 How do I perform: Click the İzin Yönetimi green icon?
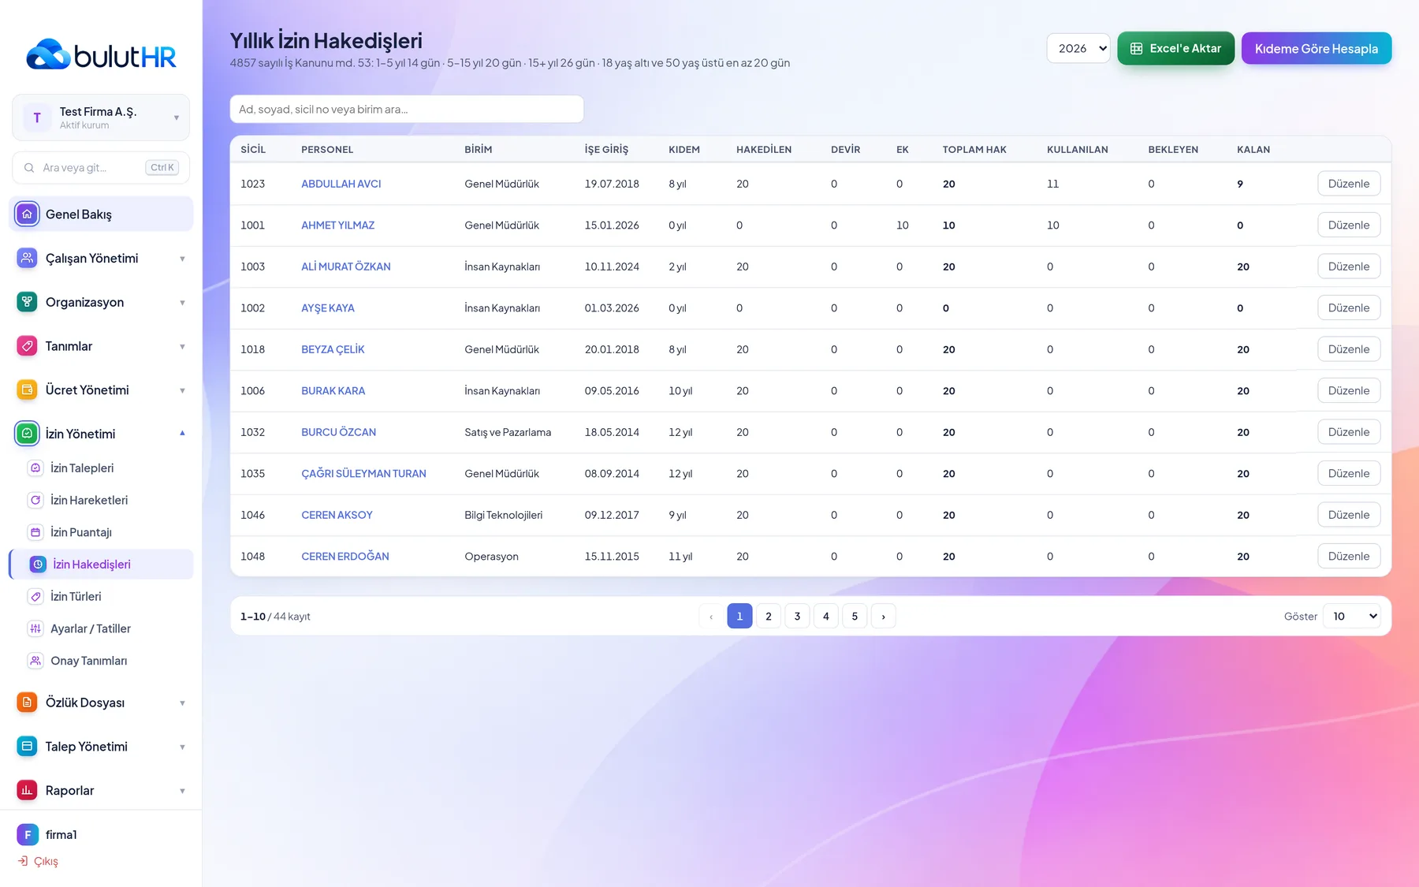coord(27,434)
